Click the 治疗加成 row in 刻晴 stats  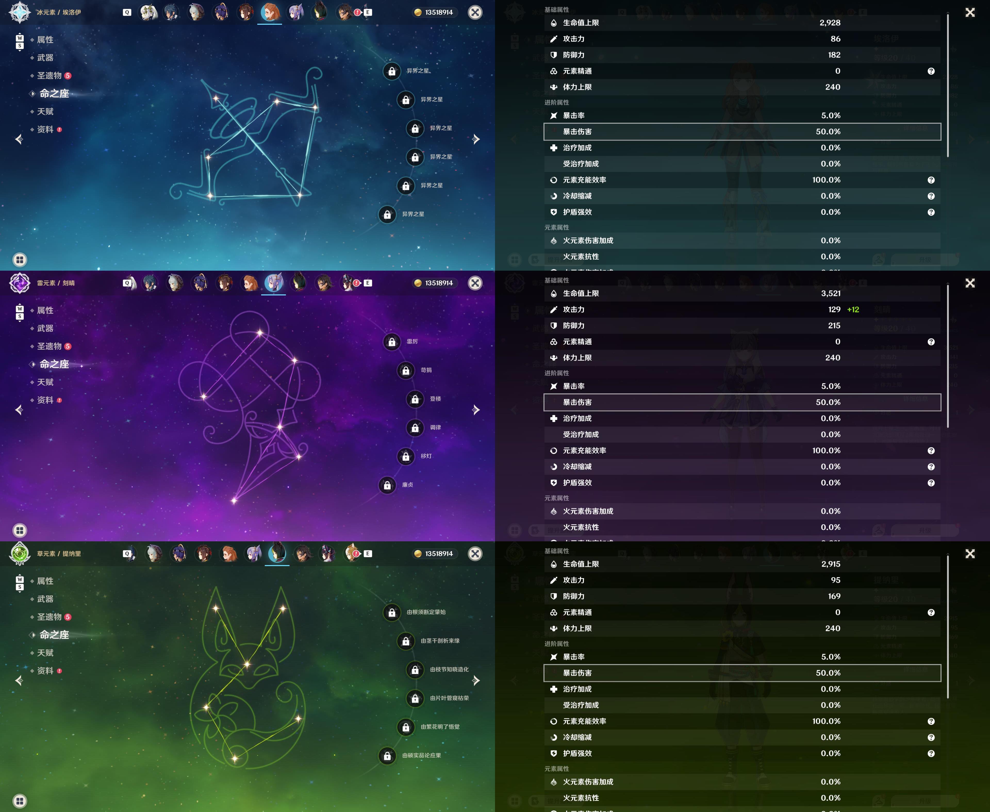pyautogui.click(x=742, y=418)
